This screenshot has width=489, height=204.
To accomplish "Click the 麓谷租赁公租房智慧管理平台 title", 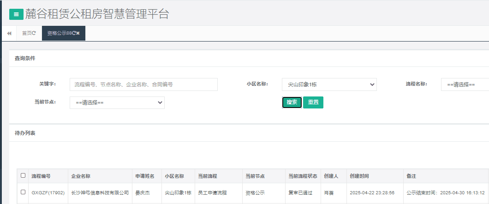I will click(97, 14).
